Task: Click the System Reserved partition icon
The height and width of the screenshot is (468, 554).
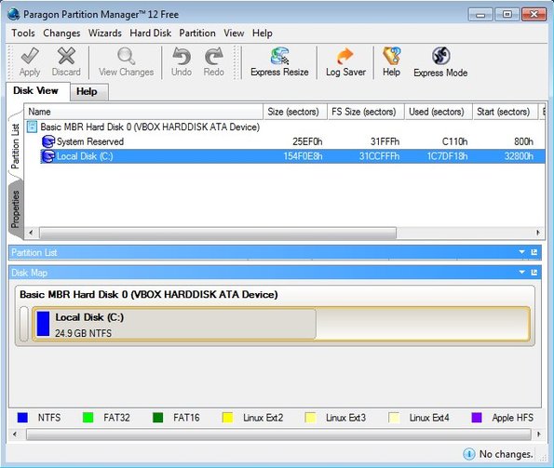Action: (x=47, y=141)
